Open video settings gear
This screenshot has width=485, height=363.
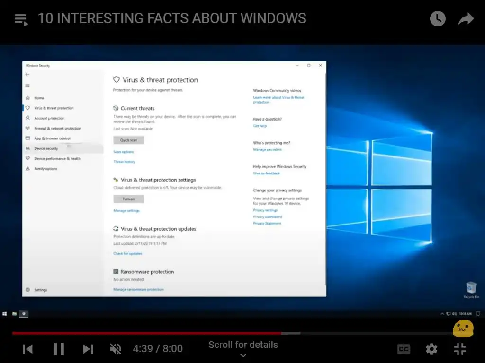click(x=431, y=349)
